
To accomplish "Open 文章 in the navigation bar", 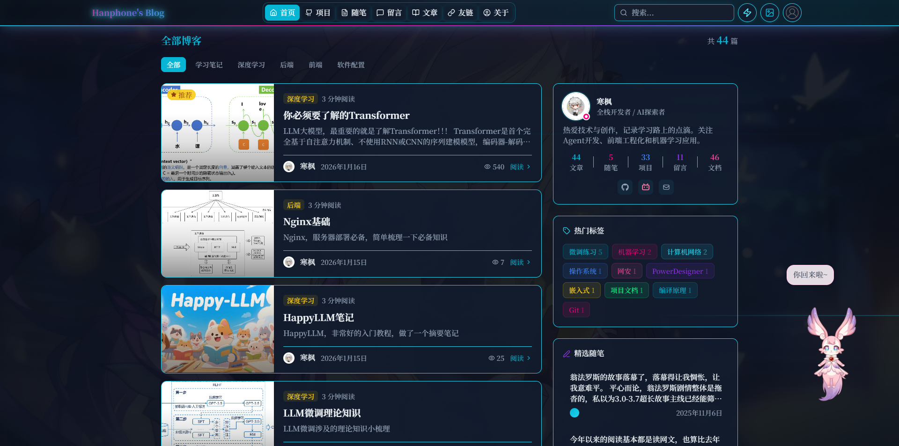I will coord(425,13).
